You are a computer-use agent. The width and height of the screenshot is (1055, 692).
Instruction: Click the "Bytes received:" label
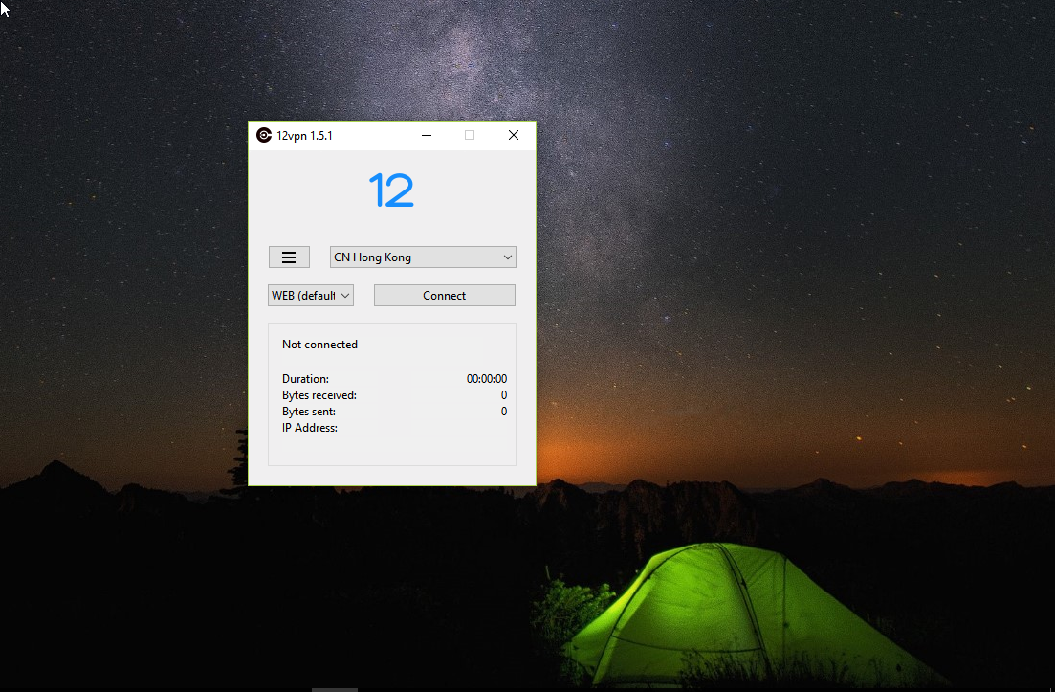[x=319, y=395]
